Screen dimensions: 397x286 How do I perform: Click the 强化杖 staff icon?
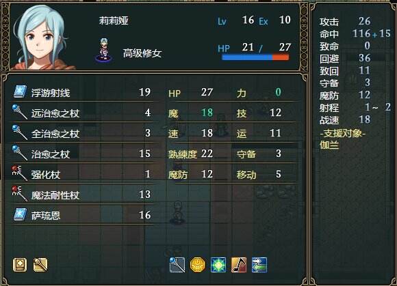[x=20, y=173]
